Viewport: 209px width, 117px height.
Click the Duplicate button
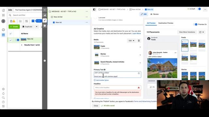pyautogui.click(x=27, y=27)
